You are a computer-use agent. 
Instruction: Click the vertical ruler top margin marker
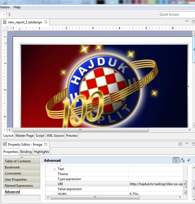[x=6, y=43]
